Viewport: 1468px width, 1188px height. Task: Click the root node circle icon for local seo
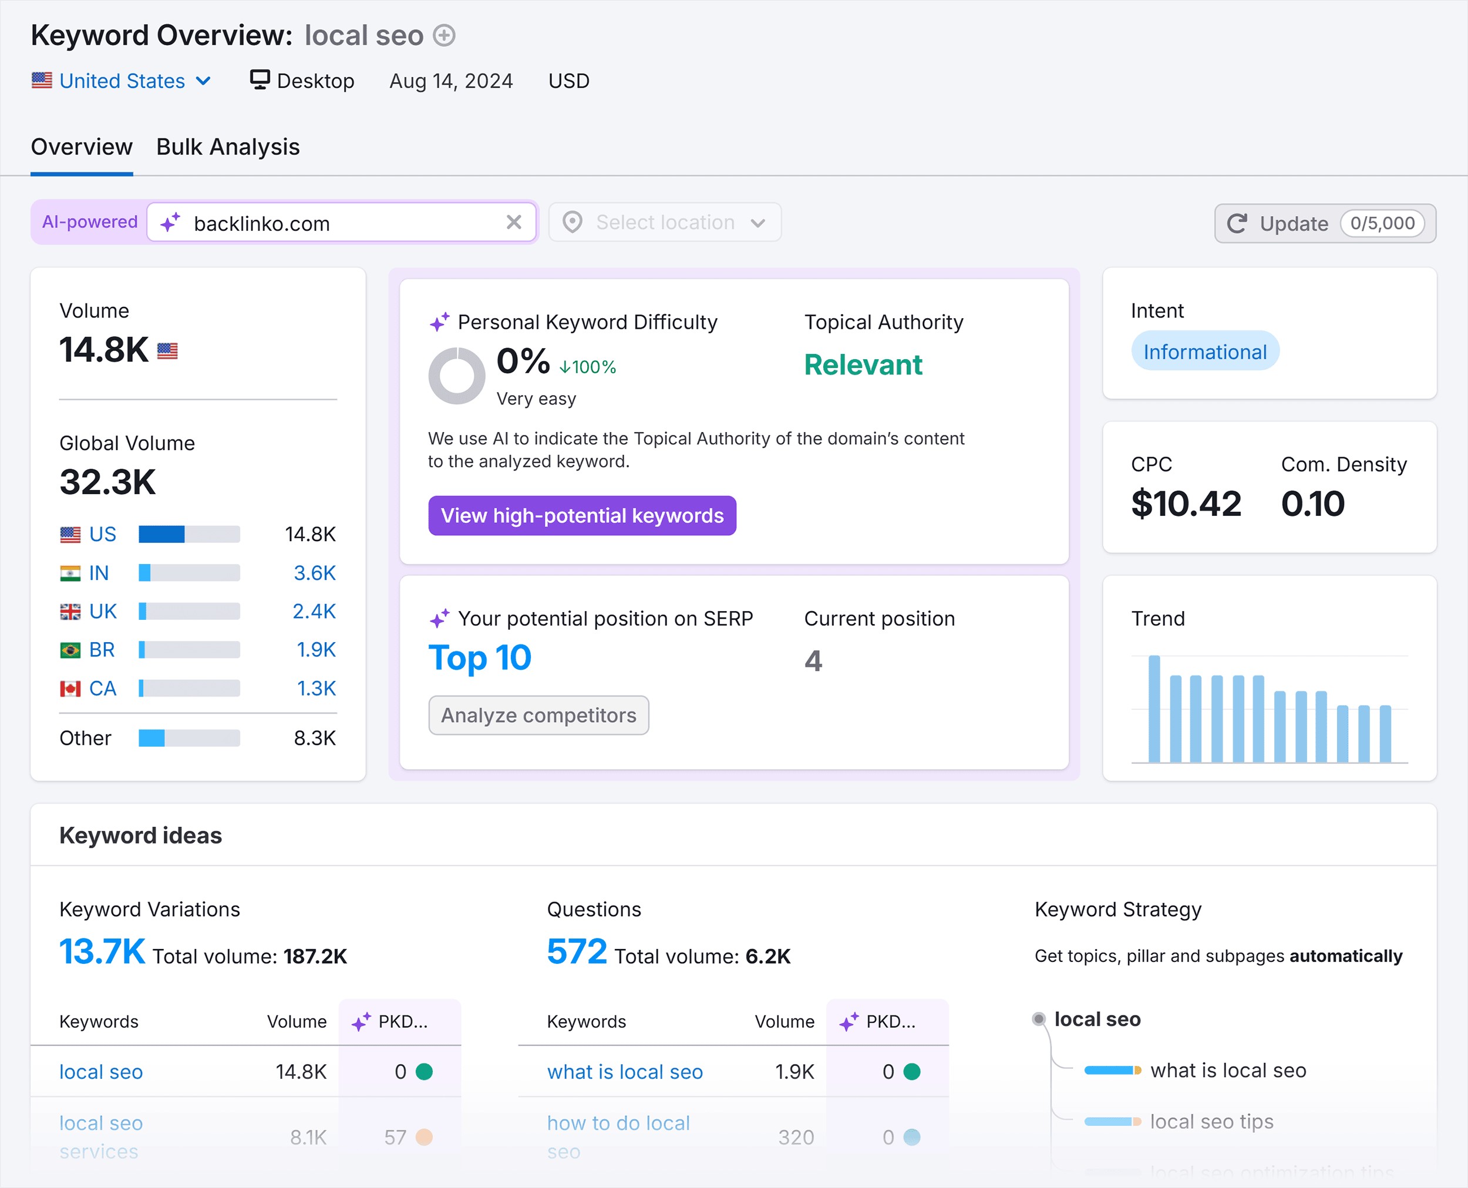(1039, 1019)
